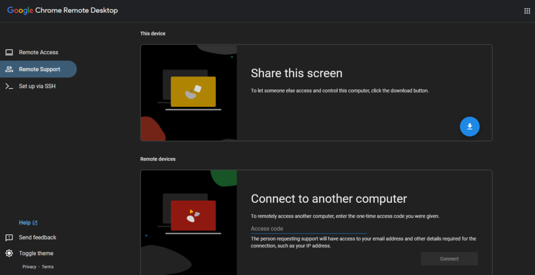Viewport: 535px width, 275px height.
Task: Click the Send feedback text
Action: click(x=38, y=237)
